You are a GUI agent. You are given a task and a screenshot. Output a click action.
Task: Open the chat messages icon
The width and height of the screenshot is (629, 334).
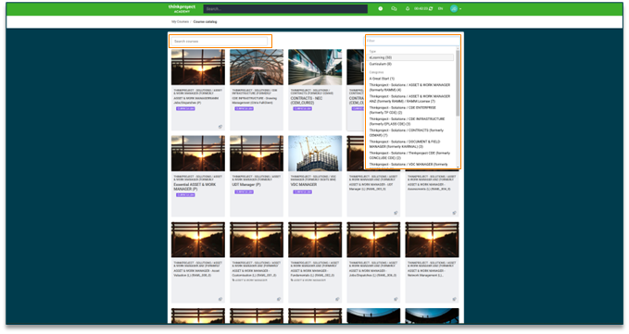click(x=394, y=8)
